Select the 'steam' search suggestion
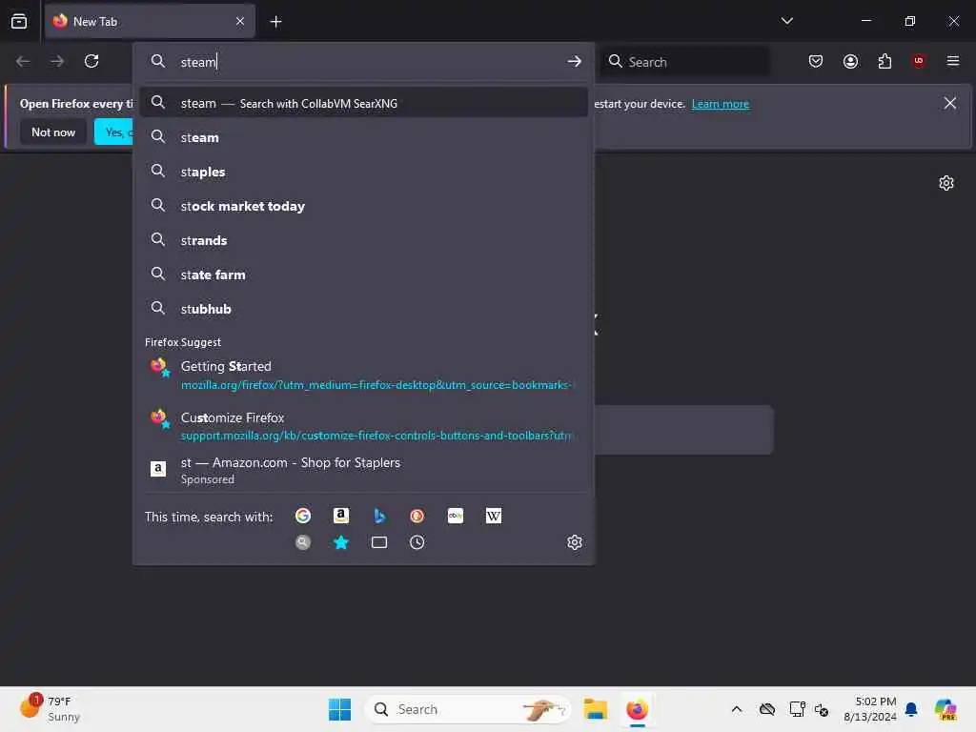976x732 pixels. coord(363,137)
